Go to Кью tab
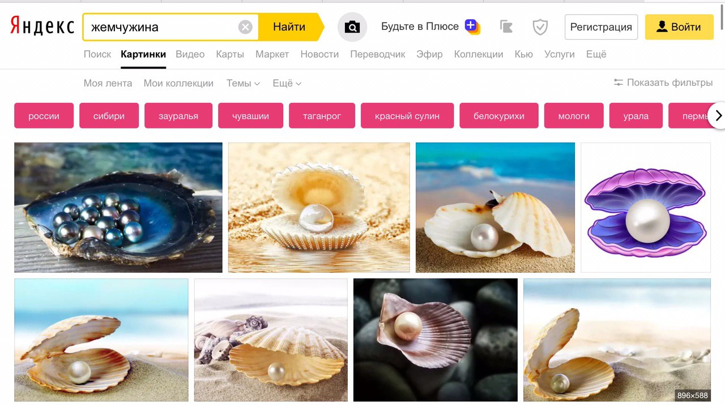Viewport: 725px width, 405px height. [523, 54]
